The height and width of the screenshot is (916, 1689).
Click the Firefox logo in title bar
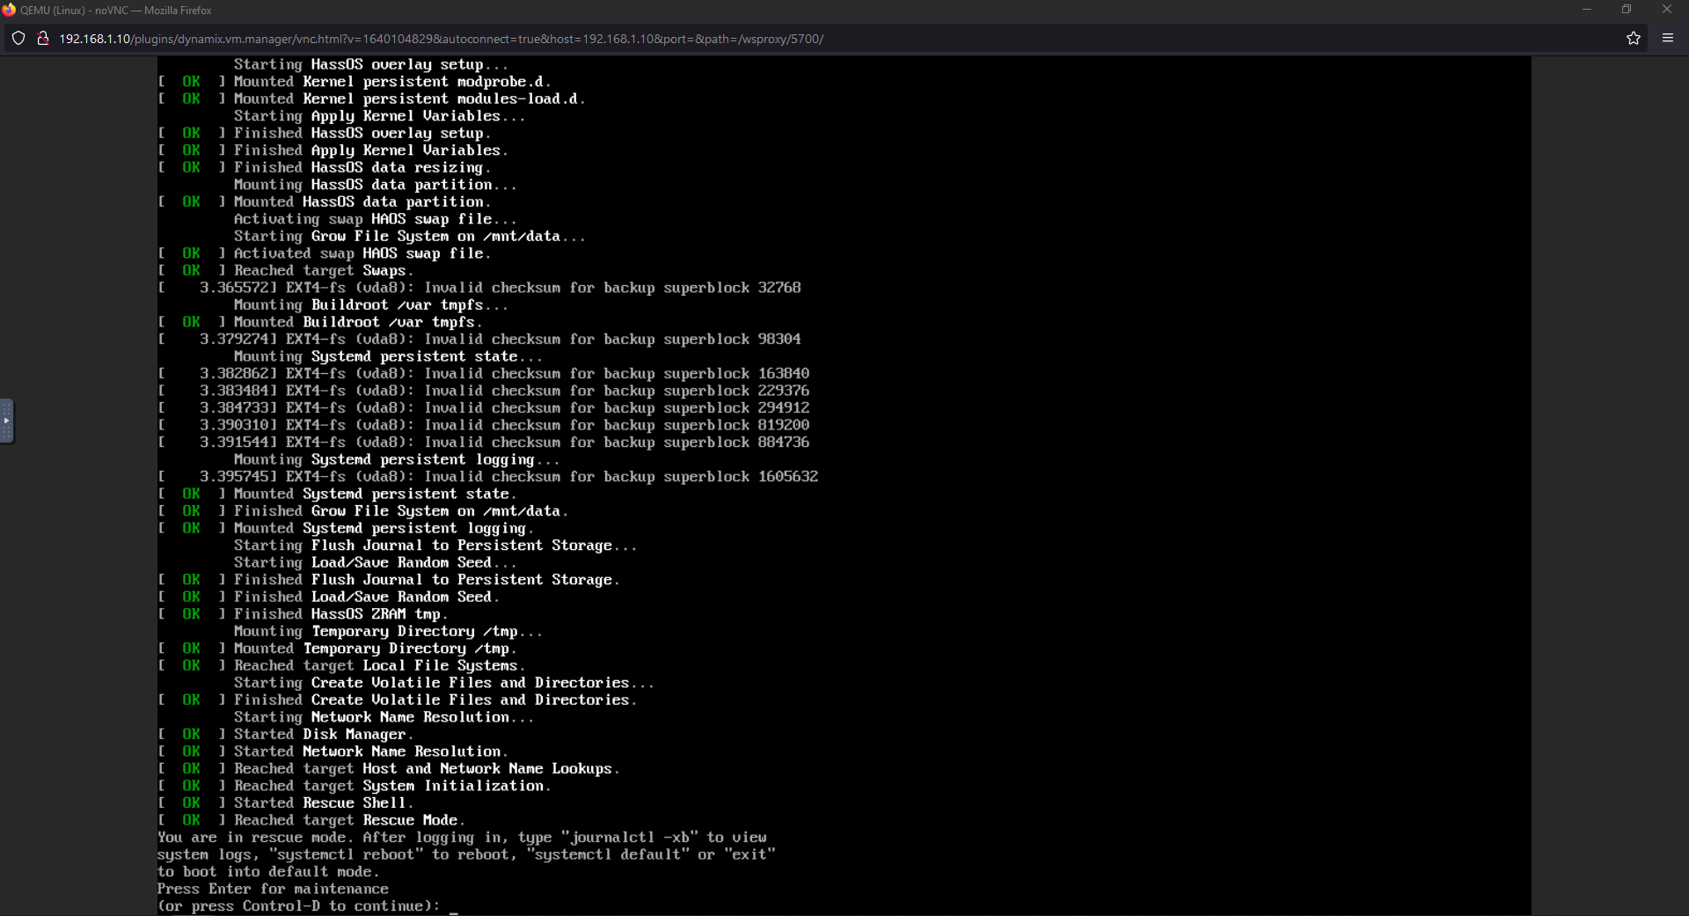coord(9,10)
